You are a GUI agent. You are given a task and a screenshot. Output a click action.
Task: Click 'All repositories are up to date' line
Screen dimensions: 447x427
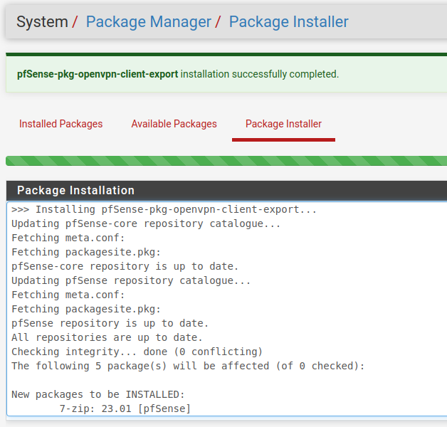[107, 338]
